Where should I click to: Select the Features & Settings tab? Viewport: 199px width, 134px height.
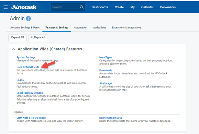[57, 27]
